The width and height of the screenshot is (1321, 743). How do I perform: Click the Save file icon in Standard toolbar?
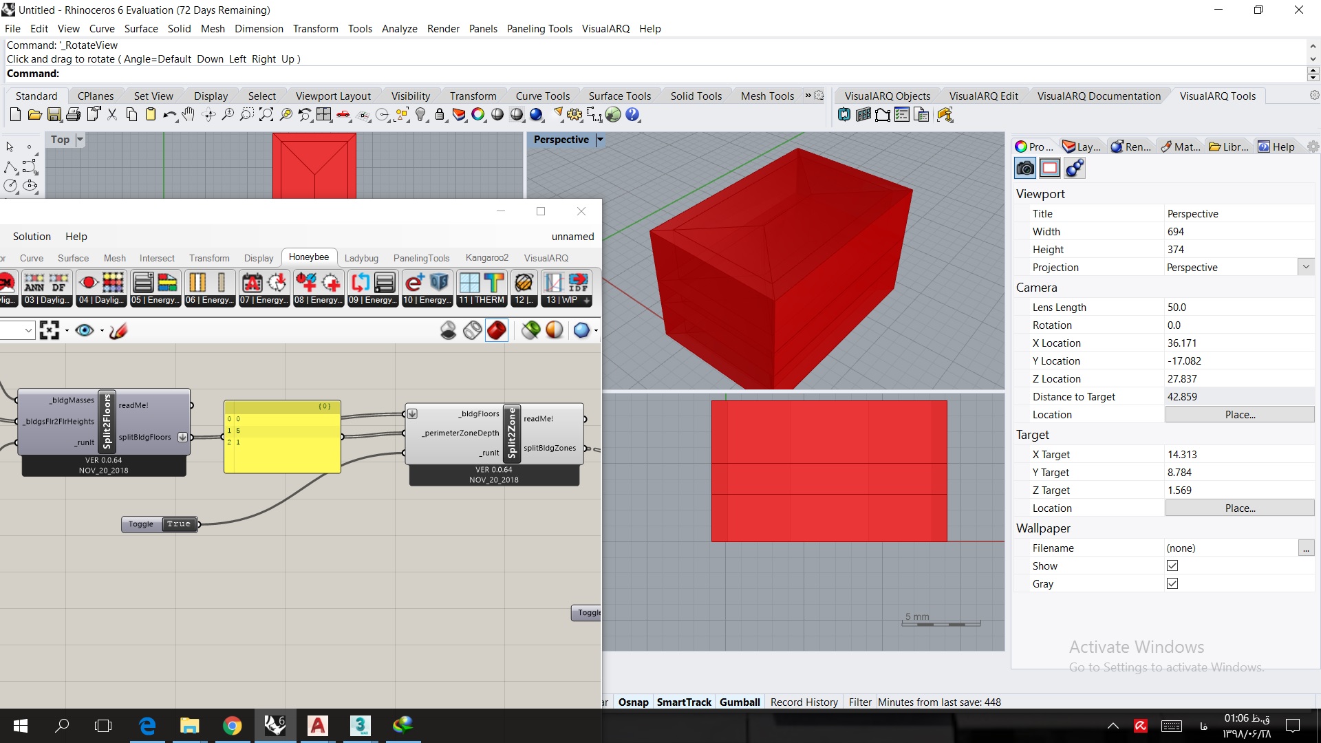coord(54,115)
